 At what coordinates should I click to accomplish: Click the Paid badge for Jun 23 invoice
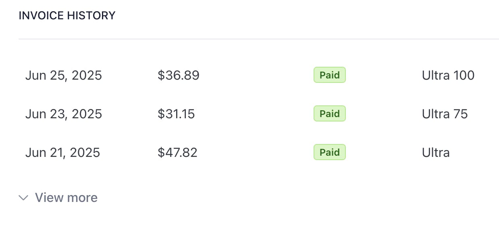330,113
